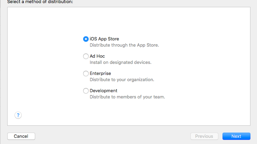
Task: Click 'Distribute through the App Store.' text
Action: click(x=124, y=45)
